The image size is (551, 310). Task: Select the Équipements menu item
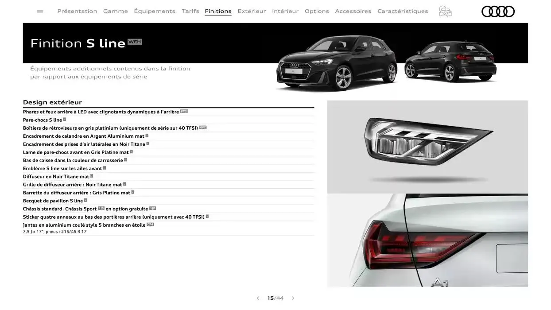point(154,11)
